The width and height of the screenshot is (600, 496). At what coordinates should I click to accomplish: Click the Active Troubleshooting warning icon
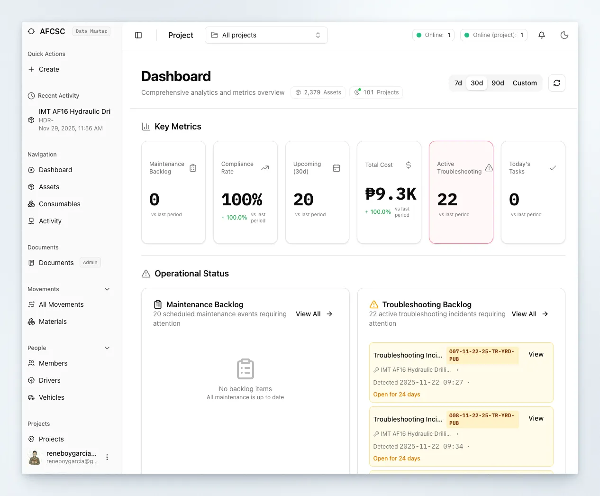(489, 168)
